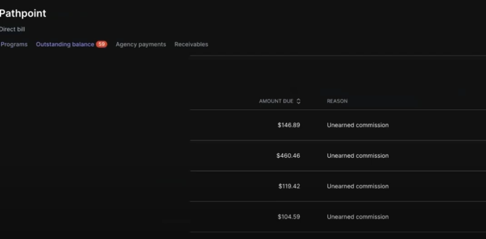Click Unearned commission in the $119.42 row
The width and height of the screenshot is (486, 239).
(358, 186)
